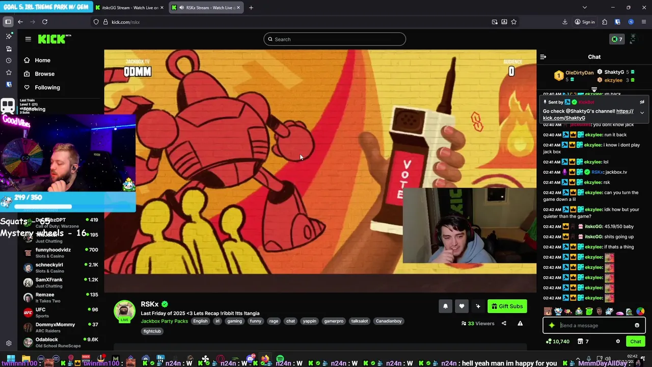652x367 pixels.
Task: Hide the pinned KickBot message
Action: [642, 102]
